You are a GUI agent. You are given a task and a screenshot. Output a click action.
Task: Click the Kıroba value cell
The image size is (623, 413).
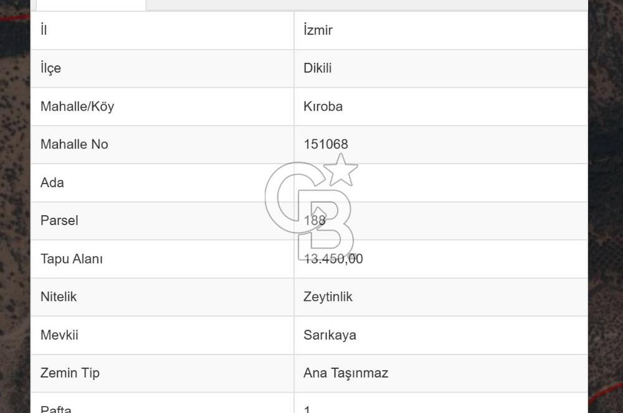pos(323,106)
